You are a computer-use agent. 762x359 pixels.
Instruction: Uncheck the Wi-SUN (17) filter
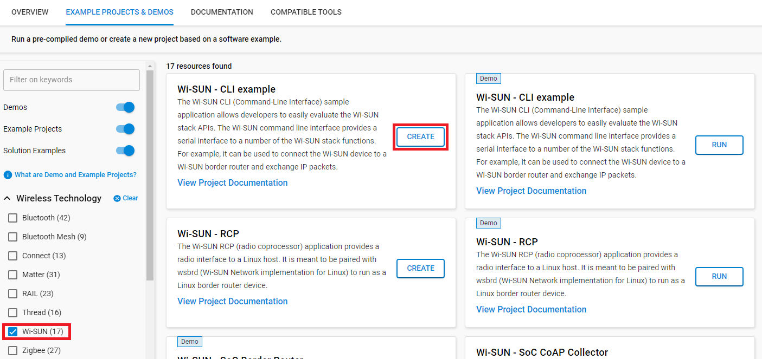(12, 331)
